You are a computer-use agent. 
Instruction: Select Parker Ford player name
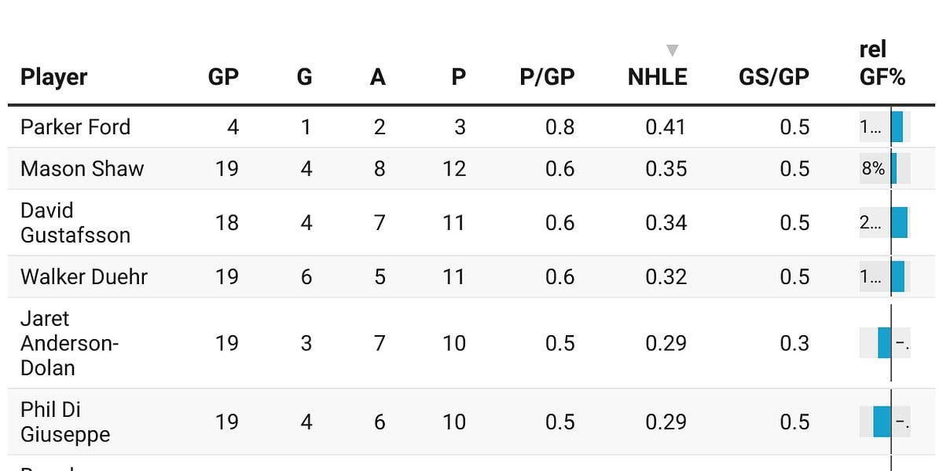[x=75, y=127]
